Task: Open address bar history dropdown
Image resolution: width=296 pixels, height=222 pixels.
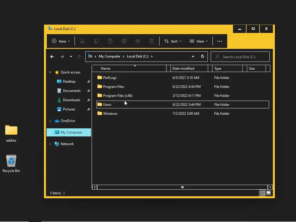Action: pyautogui.click(x=193, y=56)
